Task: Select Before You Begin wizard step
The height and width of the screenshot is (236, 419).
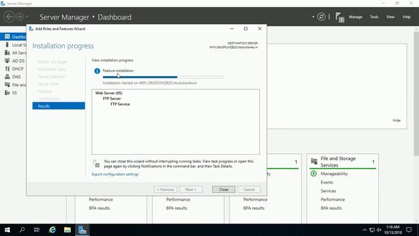Action: click(x=52, y=62)
